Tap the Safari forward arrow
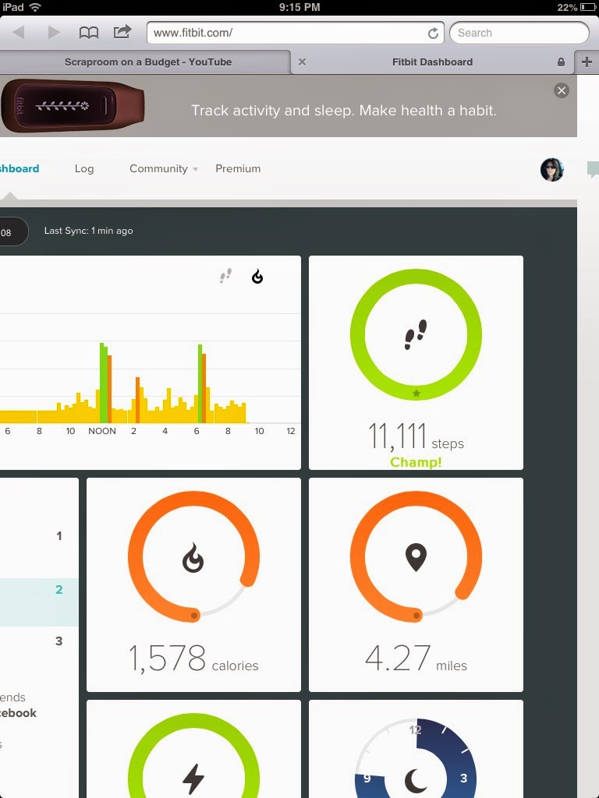The image size is (599, 798). pyautogui.click(x=54, y=33)
